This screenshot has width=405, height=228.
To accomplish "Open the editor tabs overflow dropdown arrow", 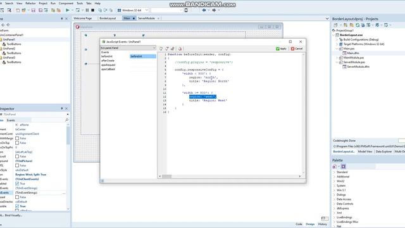I will 327,18.
